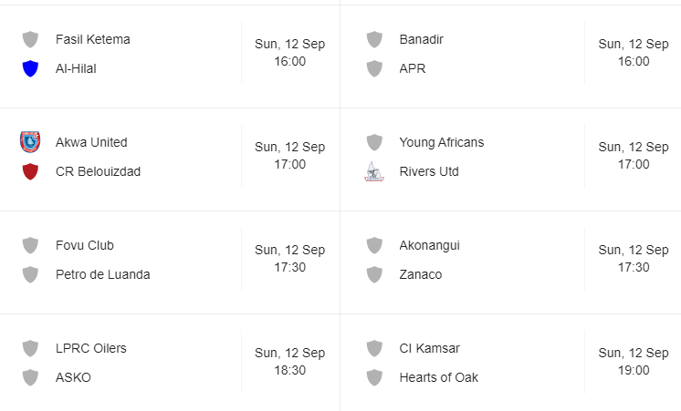Click the ASKO team name
Image resolution: width=681 pixels, height=411 pixels.
(x=73, y=377)
